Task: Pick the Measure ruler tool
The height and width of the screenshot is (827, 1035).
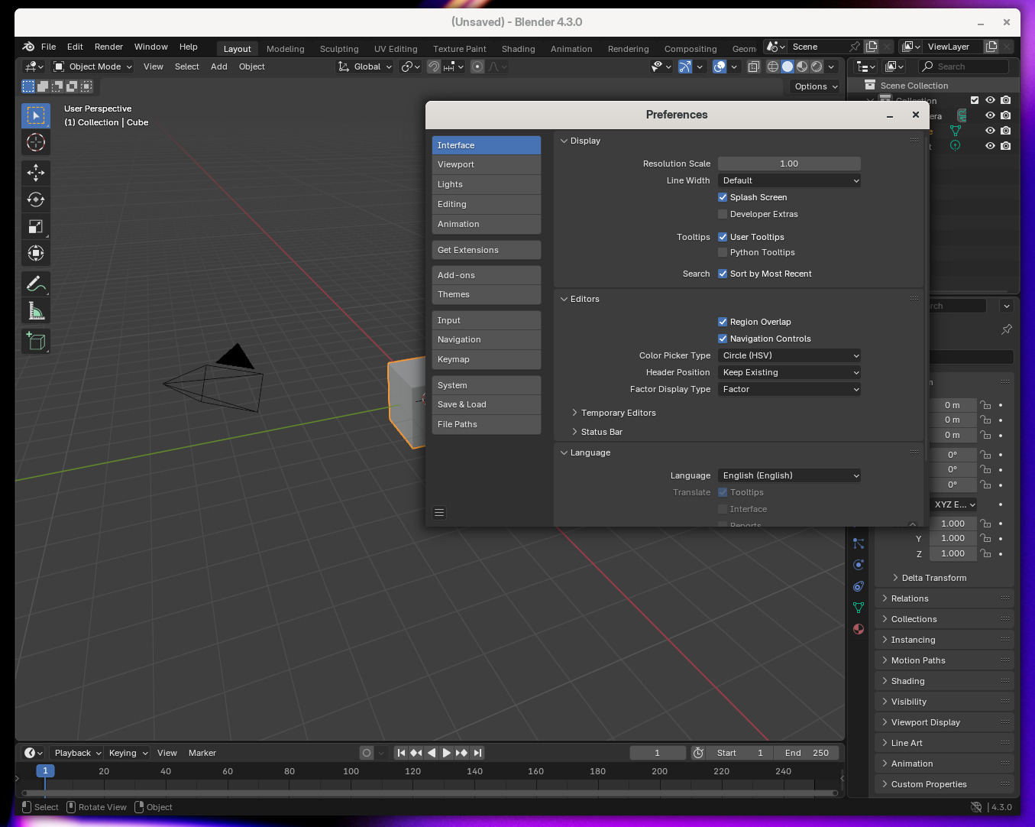Action: [35, 310]
